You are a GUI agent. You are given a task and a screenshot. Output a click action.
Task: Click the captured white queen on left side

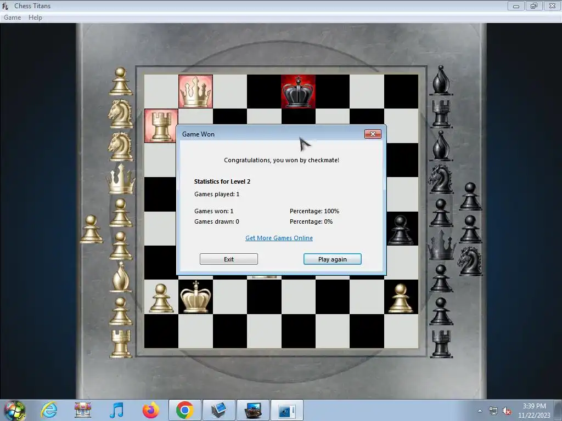pos(121,179)
